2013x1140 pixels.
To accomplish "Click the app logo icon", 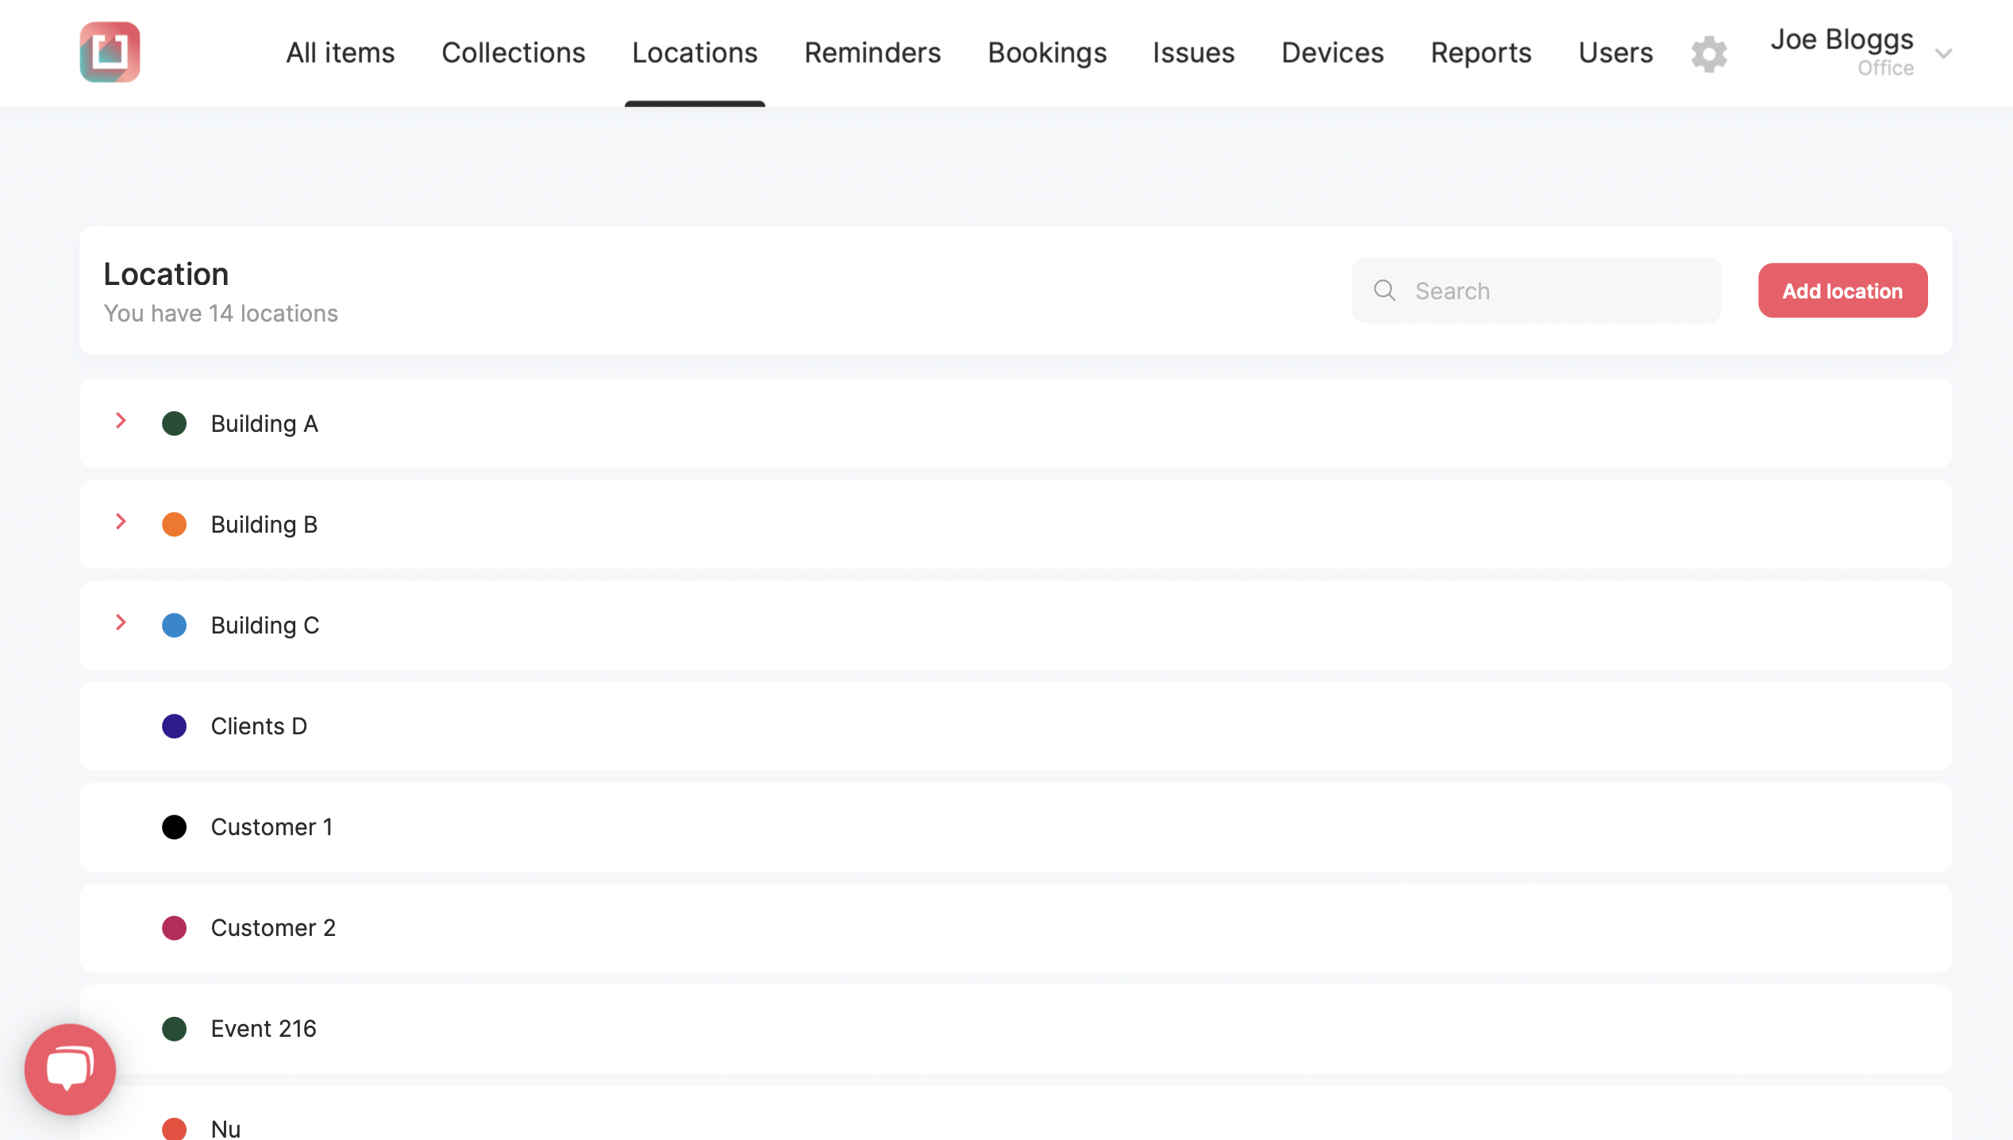I will click(110, 52).
